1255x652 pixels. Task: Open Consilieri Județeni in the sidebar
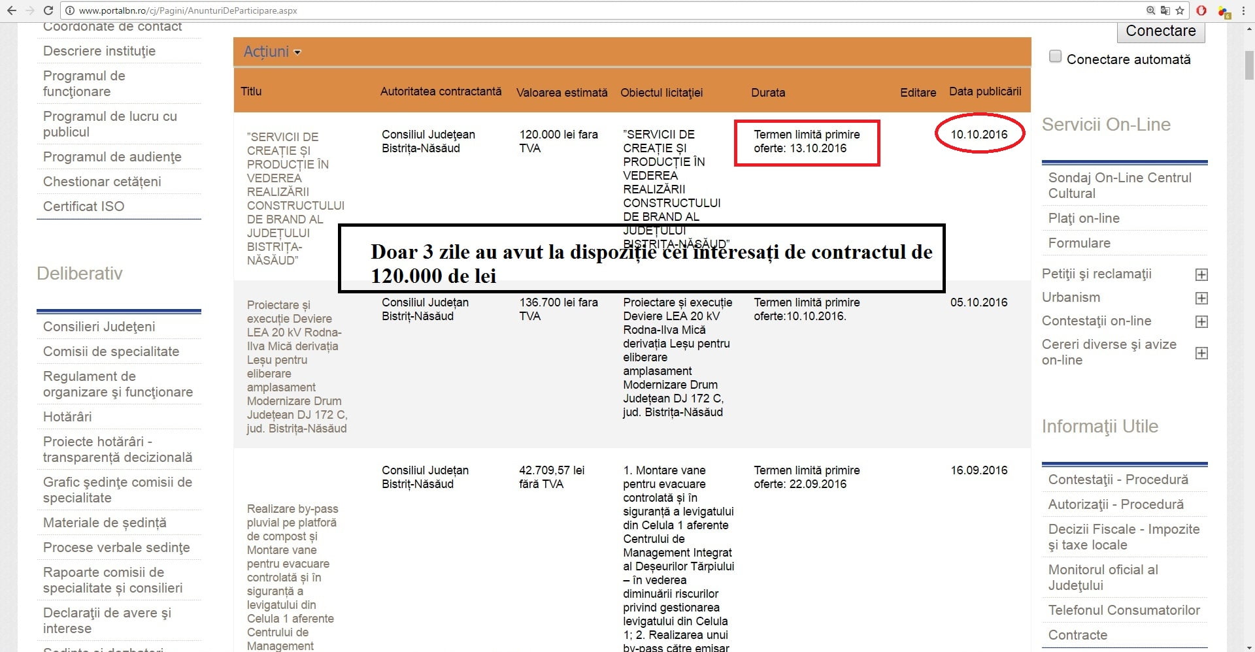tap(99, 327)
